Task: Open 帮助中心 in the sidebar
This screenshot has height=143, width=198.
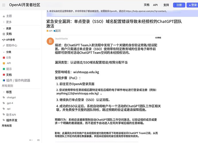Action: point(11,45)
